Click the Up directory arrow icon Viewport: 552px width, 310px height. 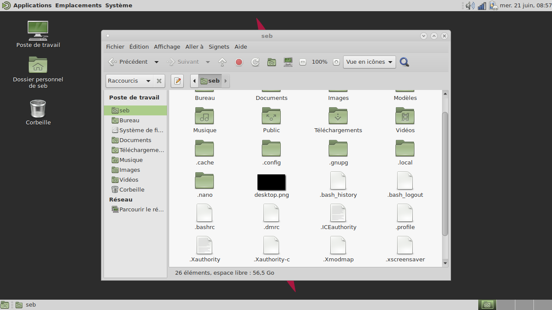[223, 62]
